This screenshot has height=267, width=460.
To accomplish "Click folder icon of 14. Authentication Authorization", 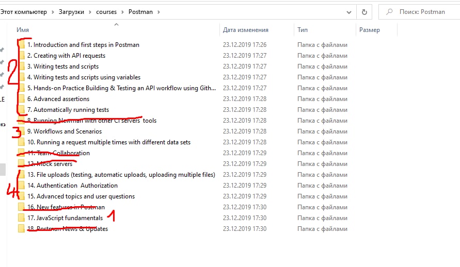I will (21, 186).
